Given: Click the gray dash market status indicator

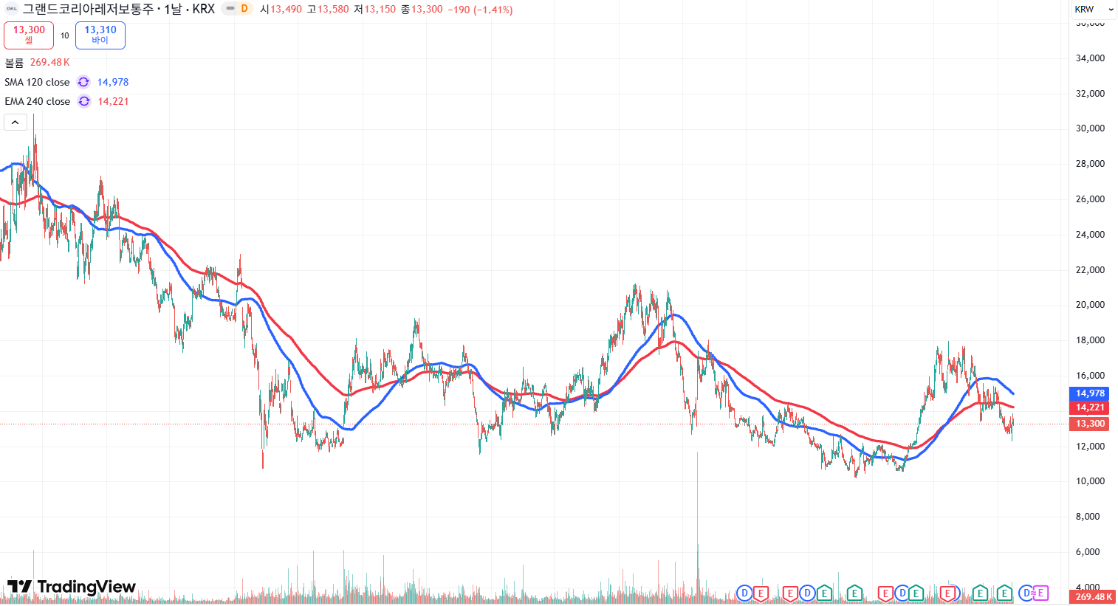Looking at the screenshot, I should (x=230, y=9).
